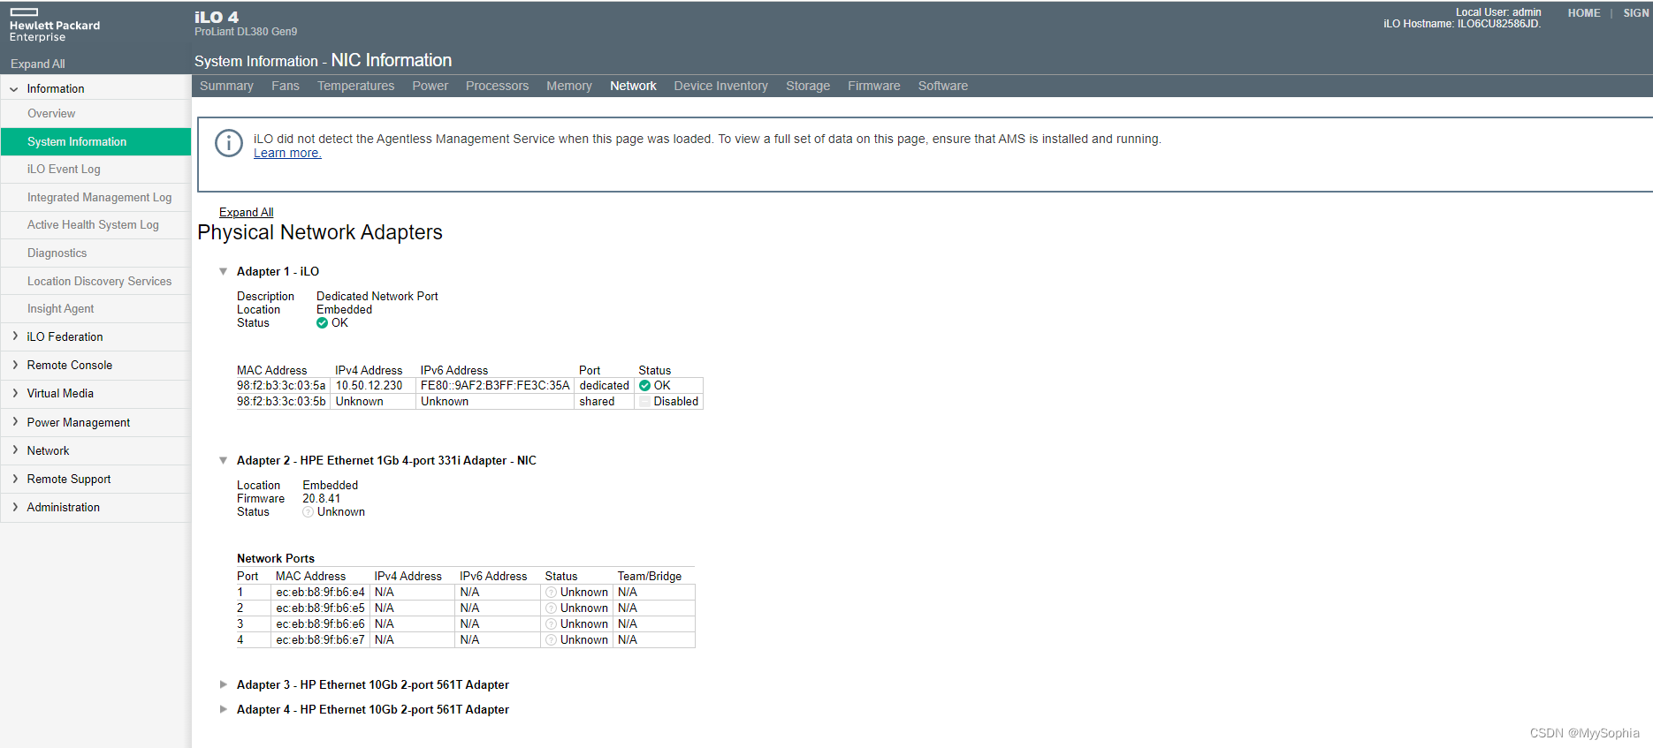This screenshot has width=1653, height=748.
Task: Click the green OK status icon under Adapter 1
Action: pyautogui.click(x=322, y=323)
